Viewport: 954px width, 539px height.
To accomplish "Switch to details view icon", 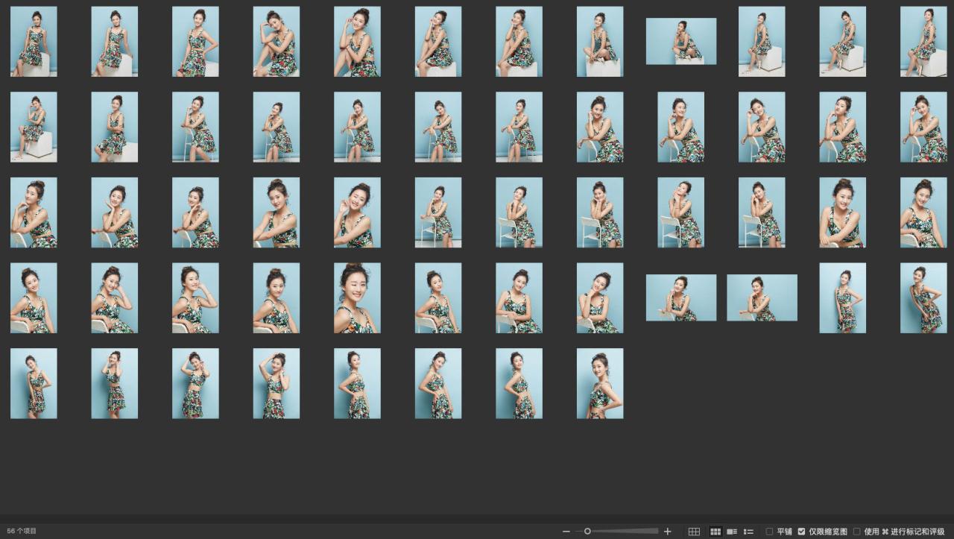I will (732, 532).
